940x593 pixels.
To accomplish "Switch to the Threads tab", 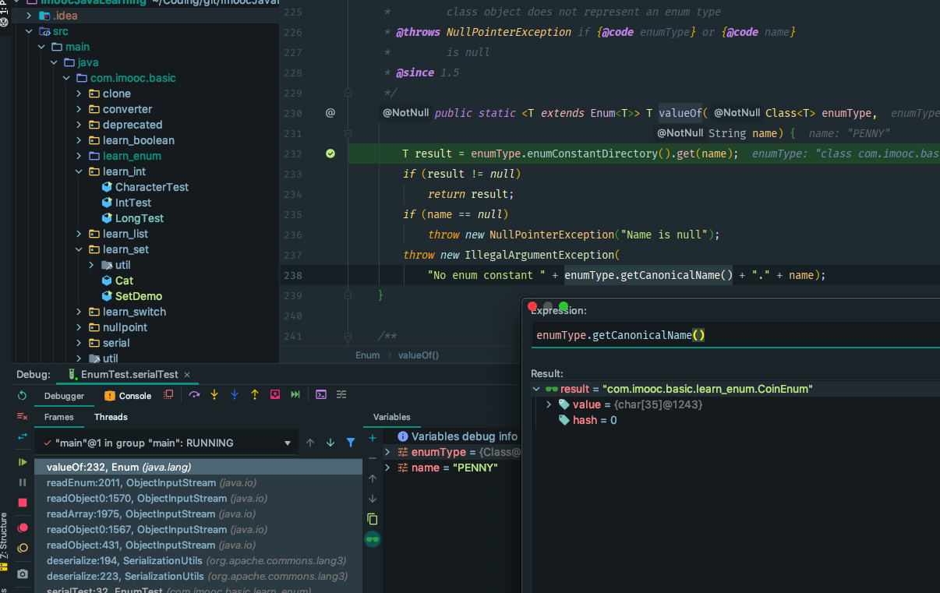I will [111, 417].
